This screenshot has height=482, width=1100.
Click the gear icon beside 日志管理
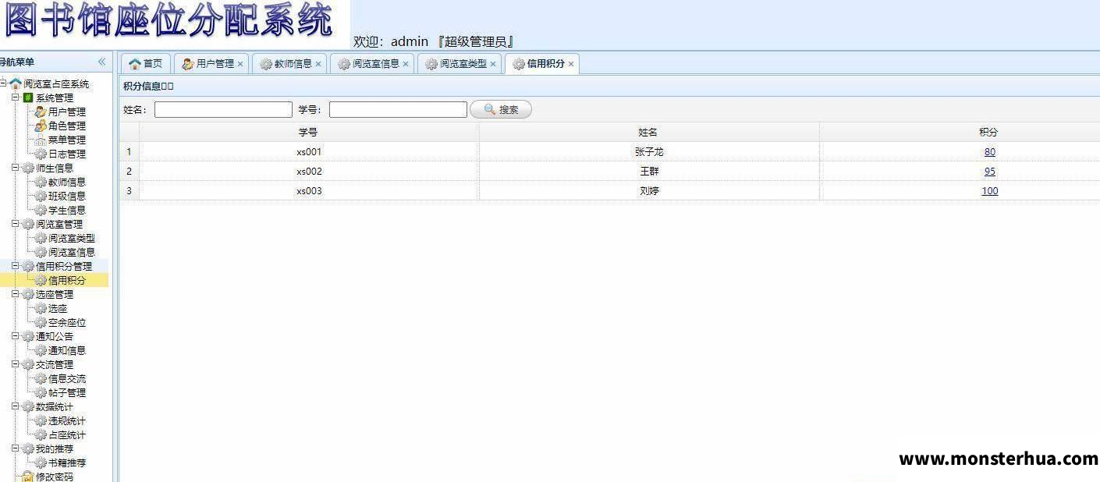(41, 154)
